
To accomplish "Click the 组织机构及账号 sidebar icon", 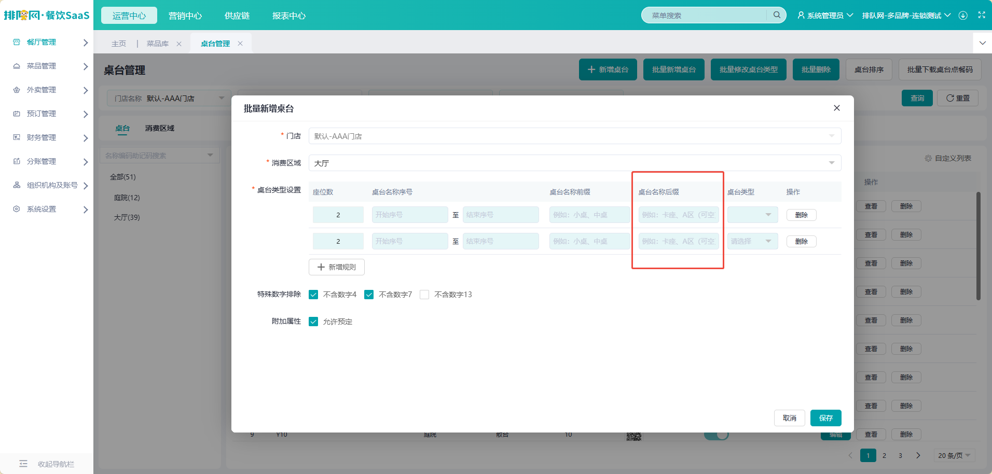I will [x=17, y=185].
